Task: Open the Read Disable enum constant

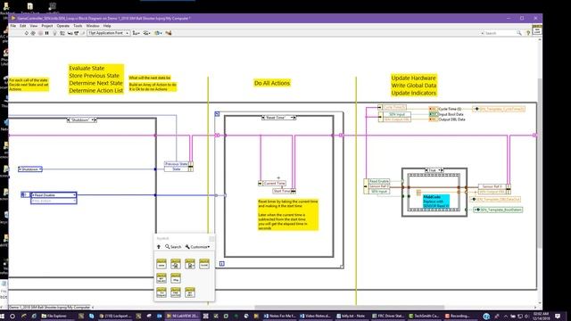Action: point(54,195)
